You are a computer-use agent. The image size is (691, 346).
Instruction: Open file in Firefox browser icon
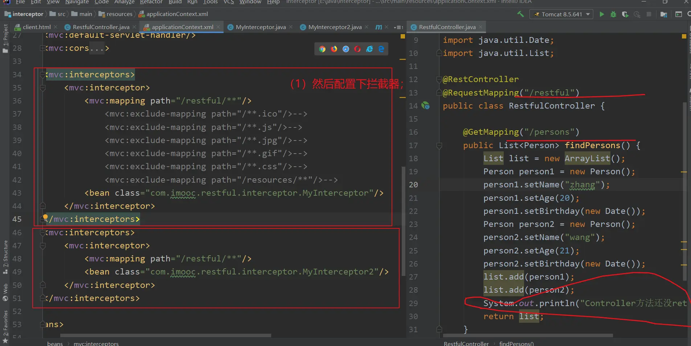(x=334, y=49)
